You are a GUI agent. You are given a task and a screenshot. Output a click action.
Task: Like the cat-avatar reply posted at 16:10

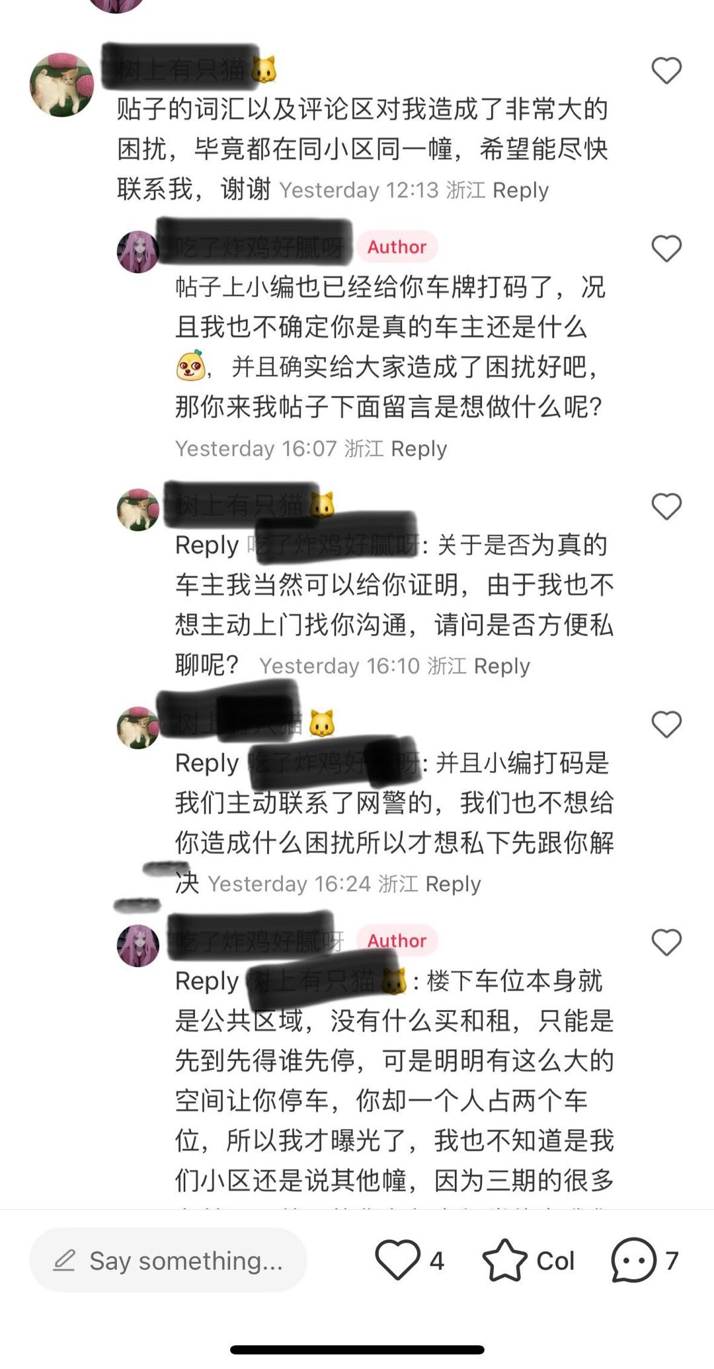pos(666,506)
